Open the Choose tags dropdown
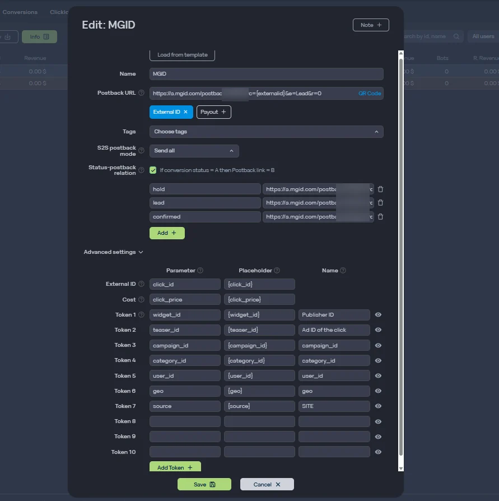The width and height of the screenshot is (499, 501). [266, 132]
